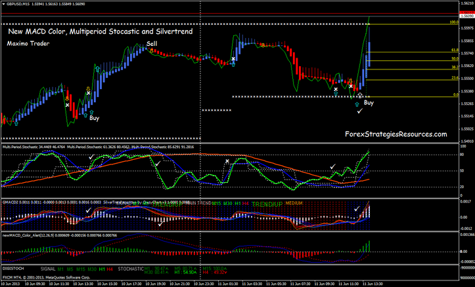Click the 'Buy' label near the 10 Jun 13:30 candles
Viewport: 475px width, 287px height.
tap(94, 118)
